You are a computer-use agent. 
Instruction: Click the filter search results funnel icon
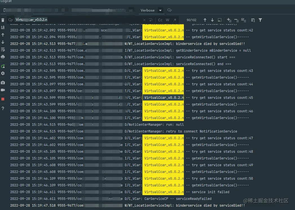point(260,20)
